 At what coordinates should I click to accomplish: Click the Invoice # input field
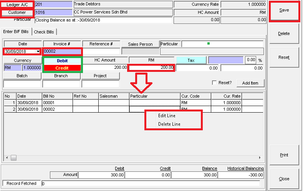(62, 51)
